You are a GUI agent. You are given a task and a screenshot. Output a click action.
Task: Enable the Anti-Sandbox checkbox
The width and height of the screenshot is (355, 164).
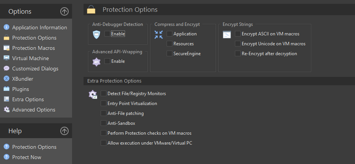(103, 123)
